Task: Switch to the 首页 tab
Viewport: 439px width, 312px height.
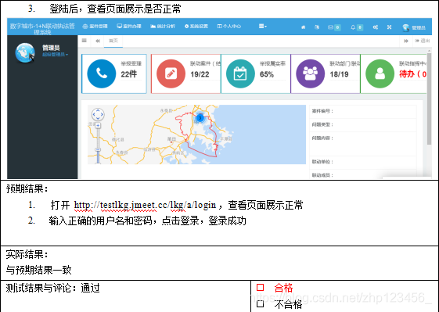Action: click(113, 41)
